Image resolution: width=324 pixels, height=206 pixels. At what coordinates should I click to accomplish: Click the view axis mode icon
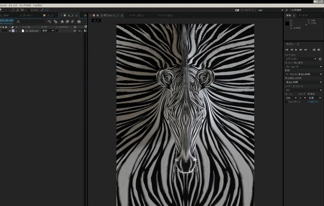(x=22, y=10)
